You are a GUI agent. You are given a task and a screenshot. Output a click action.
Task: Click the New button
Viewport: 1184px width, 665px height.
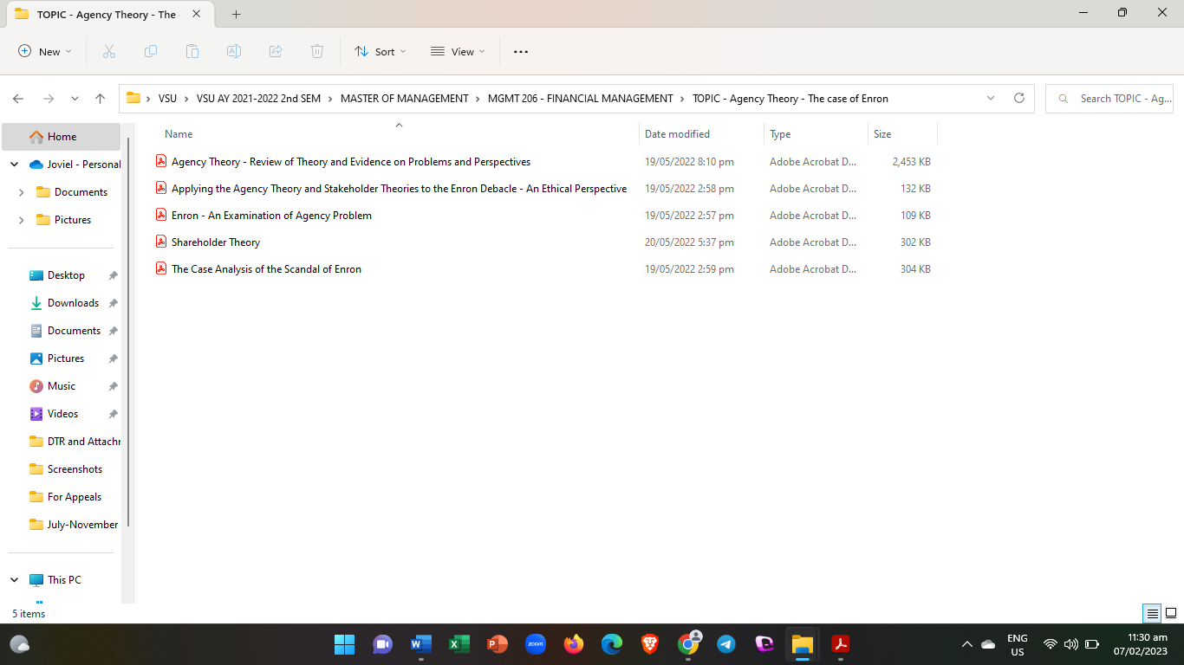click(x=45, y=52)
